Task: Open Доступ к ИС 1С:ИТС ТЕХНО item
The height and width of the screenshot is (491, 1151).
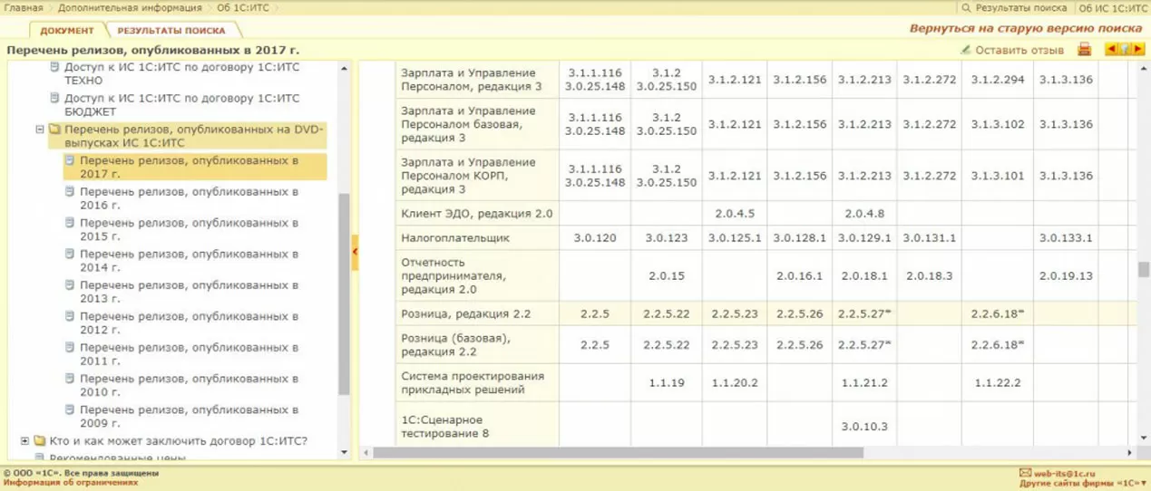Action: (181, 73)
